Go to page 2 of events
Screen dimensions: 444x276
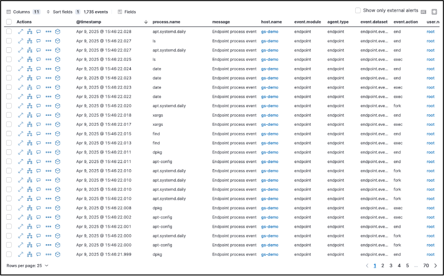(383, 266)
